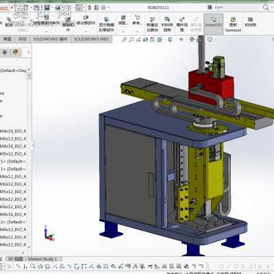
Task: Click Edit Appearance in heads-up toolbar
Action: [192, 40]
